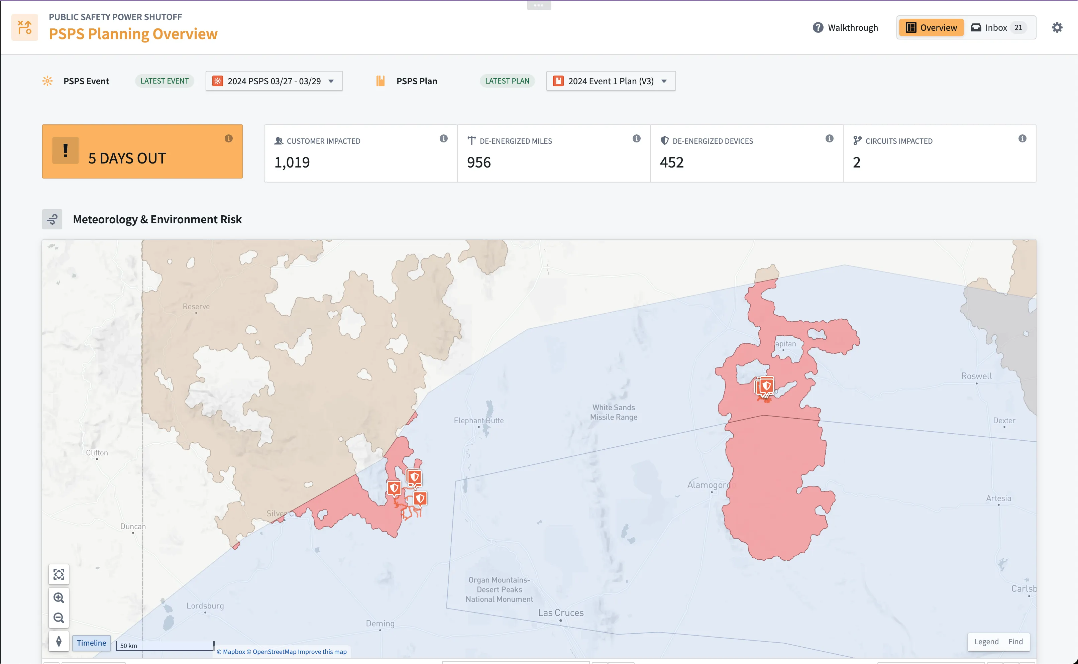
Task: Open info for De-Energized Devices card
Action: (829, 139)
